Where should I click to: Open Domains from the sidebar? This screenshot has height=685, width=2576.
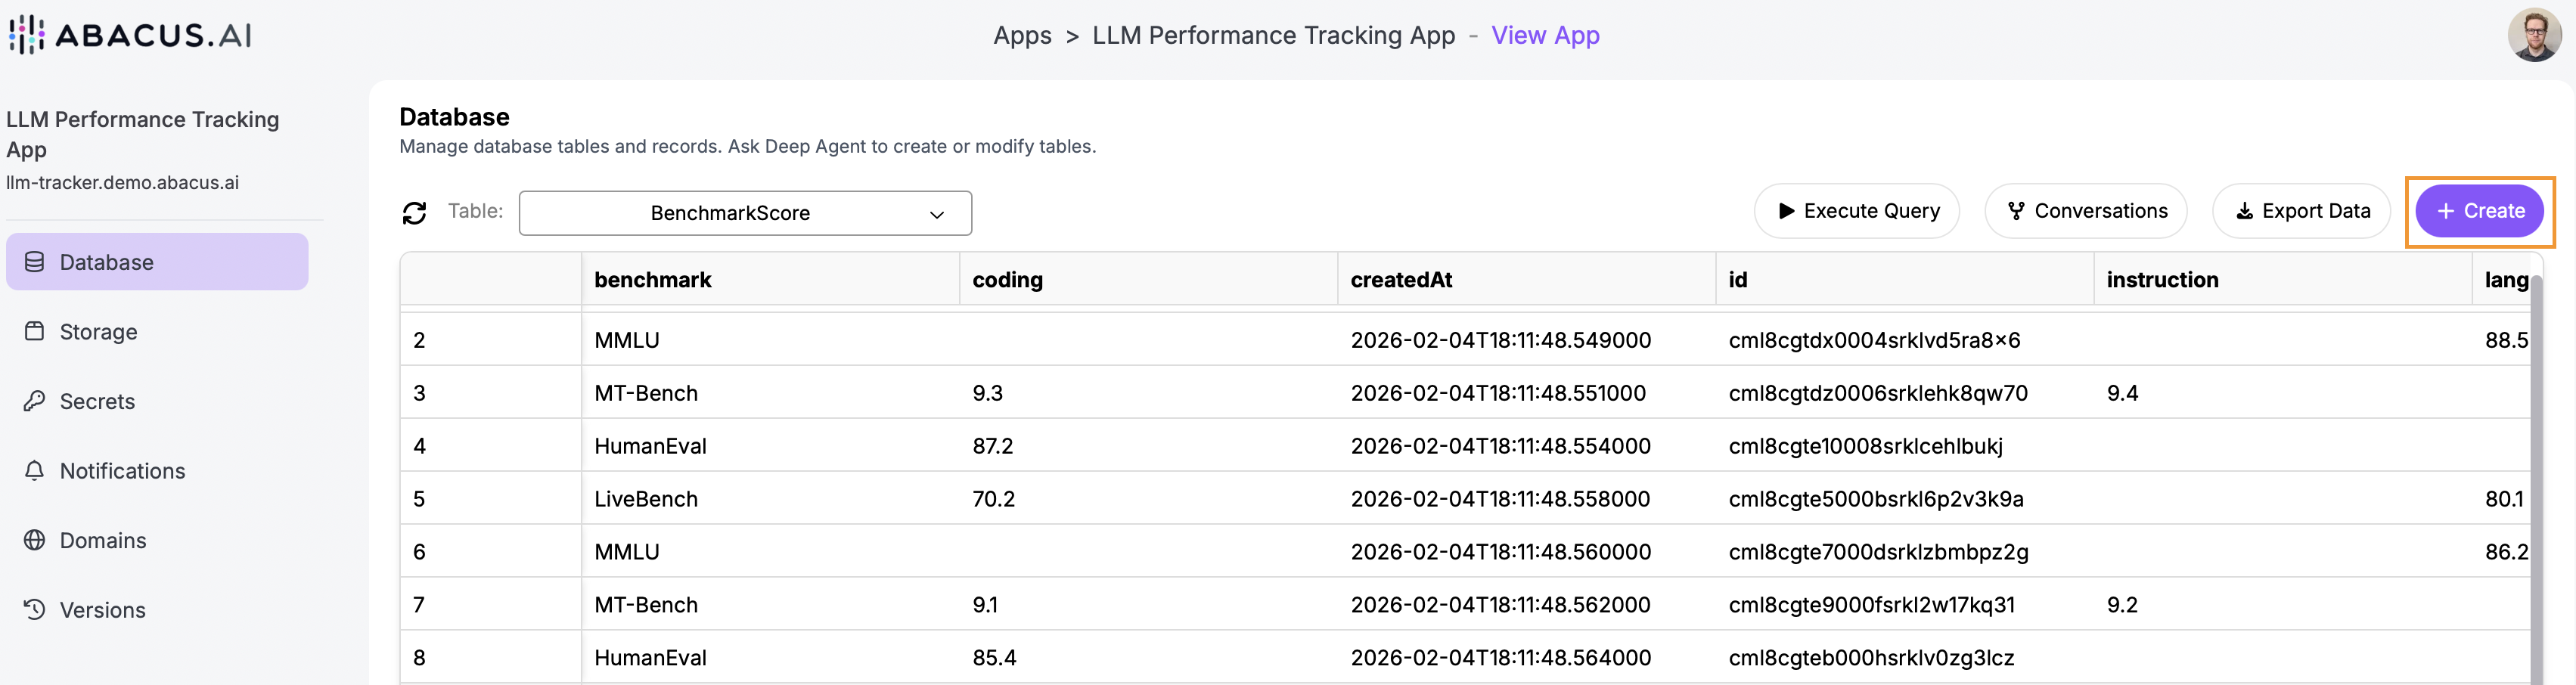tap(102, 540)
